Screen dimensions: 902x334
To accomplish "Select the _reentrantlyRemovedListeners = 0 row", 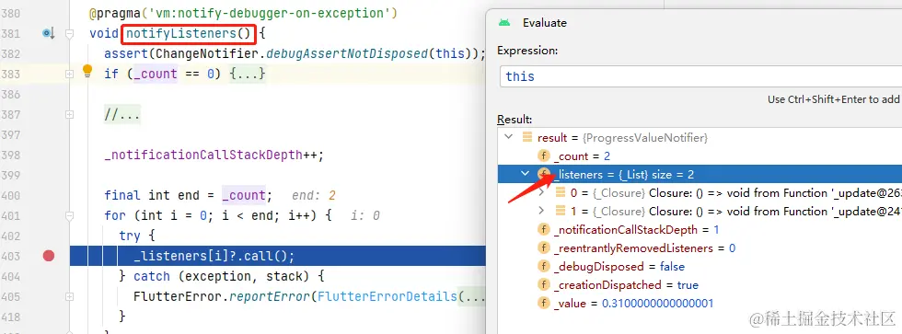I will (700, 248).
